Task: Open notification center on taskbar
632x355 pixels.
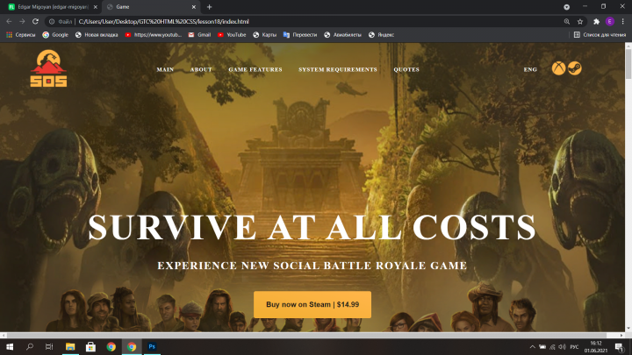Action: point(620,347)
